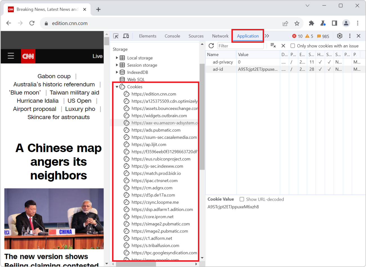Expand the Session storage tree node
Image resolution: width=366 pixels, height=267 pixels.
click(x=117, y=65)
